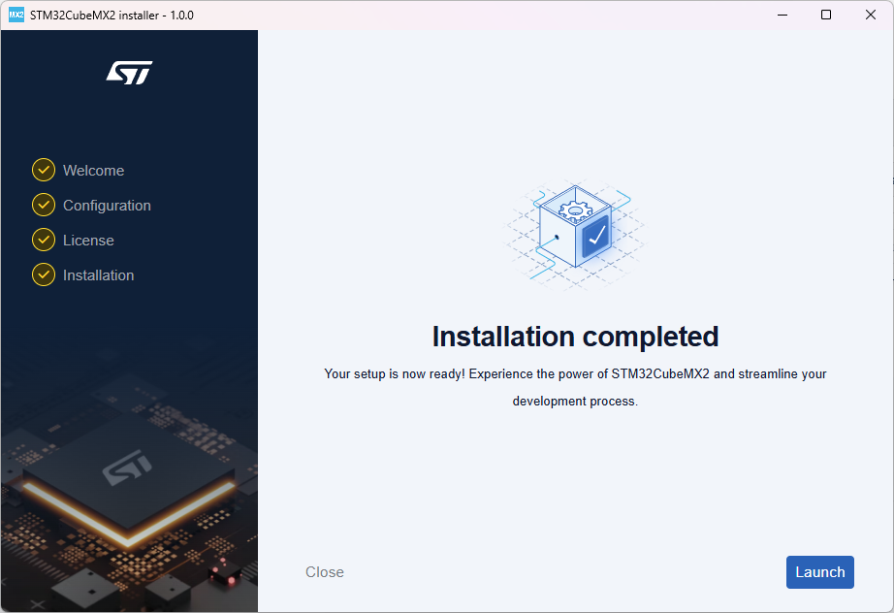Click the MX2 app icon in title bar

16,15
